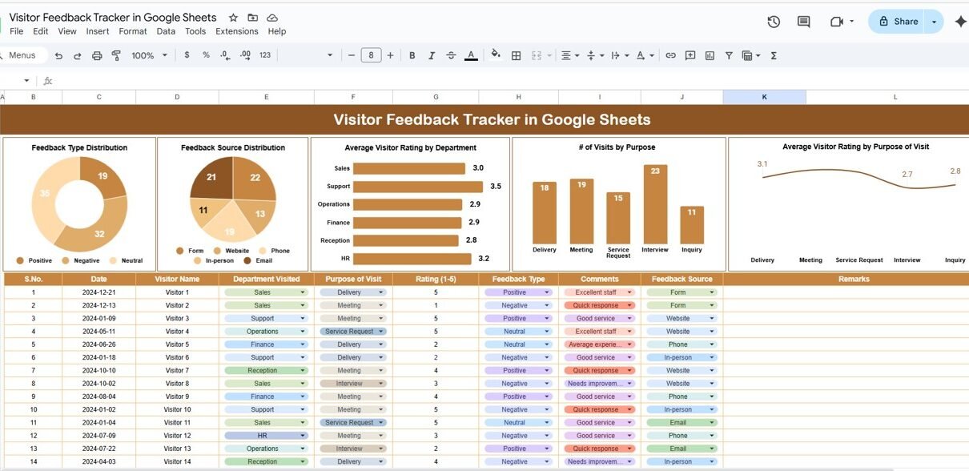This screenshot has width=969, height=471.
Task: Click the create filter funnel icon
Action: [x=729, y=55]
